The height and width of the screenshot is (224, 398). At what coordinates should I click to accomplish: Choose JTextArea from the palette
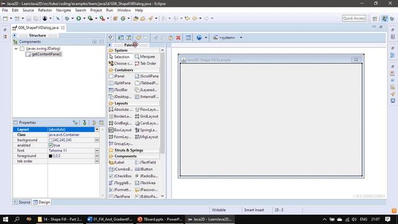[145, 183]
